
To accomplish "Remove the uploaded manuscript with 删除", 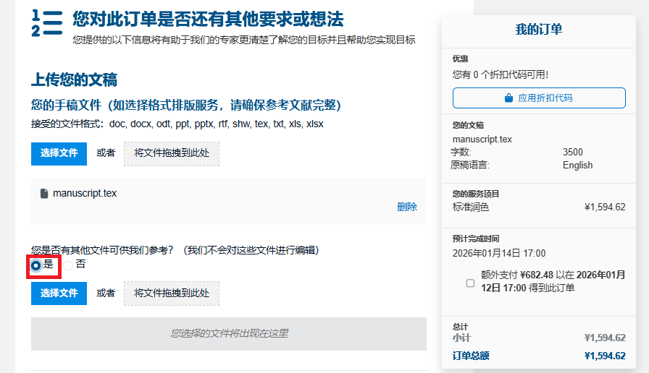I will tap(407, 207).
